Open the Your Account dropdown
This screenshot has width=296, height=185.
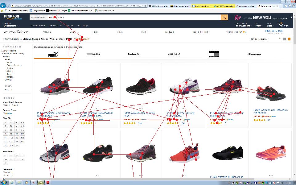(244, 25)
